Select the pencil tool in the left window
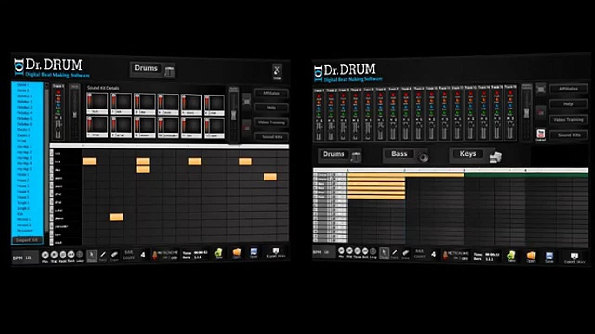 point(103,255)
